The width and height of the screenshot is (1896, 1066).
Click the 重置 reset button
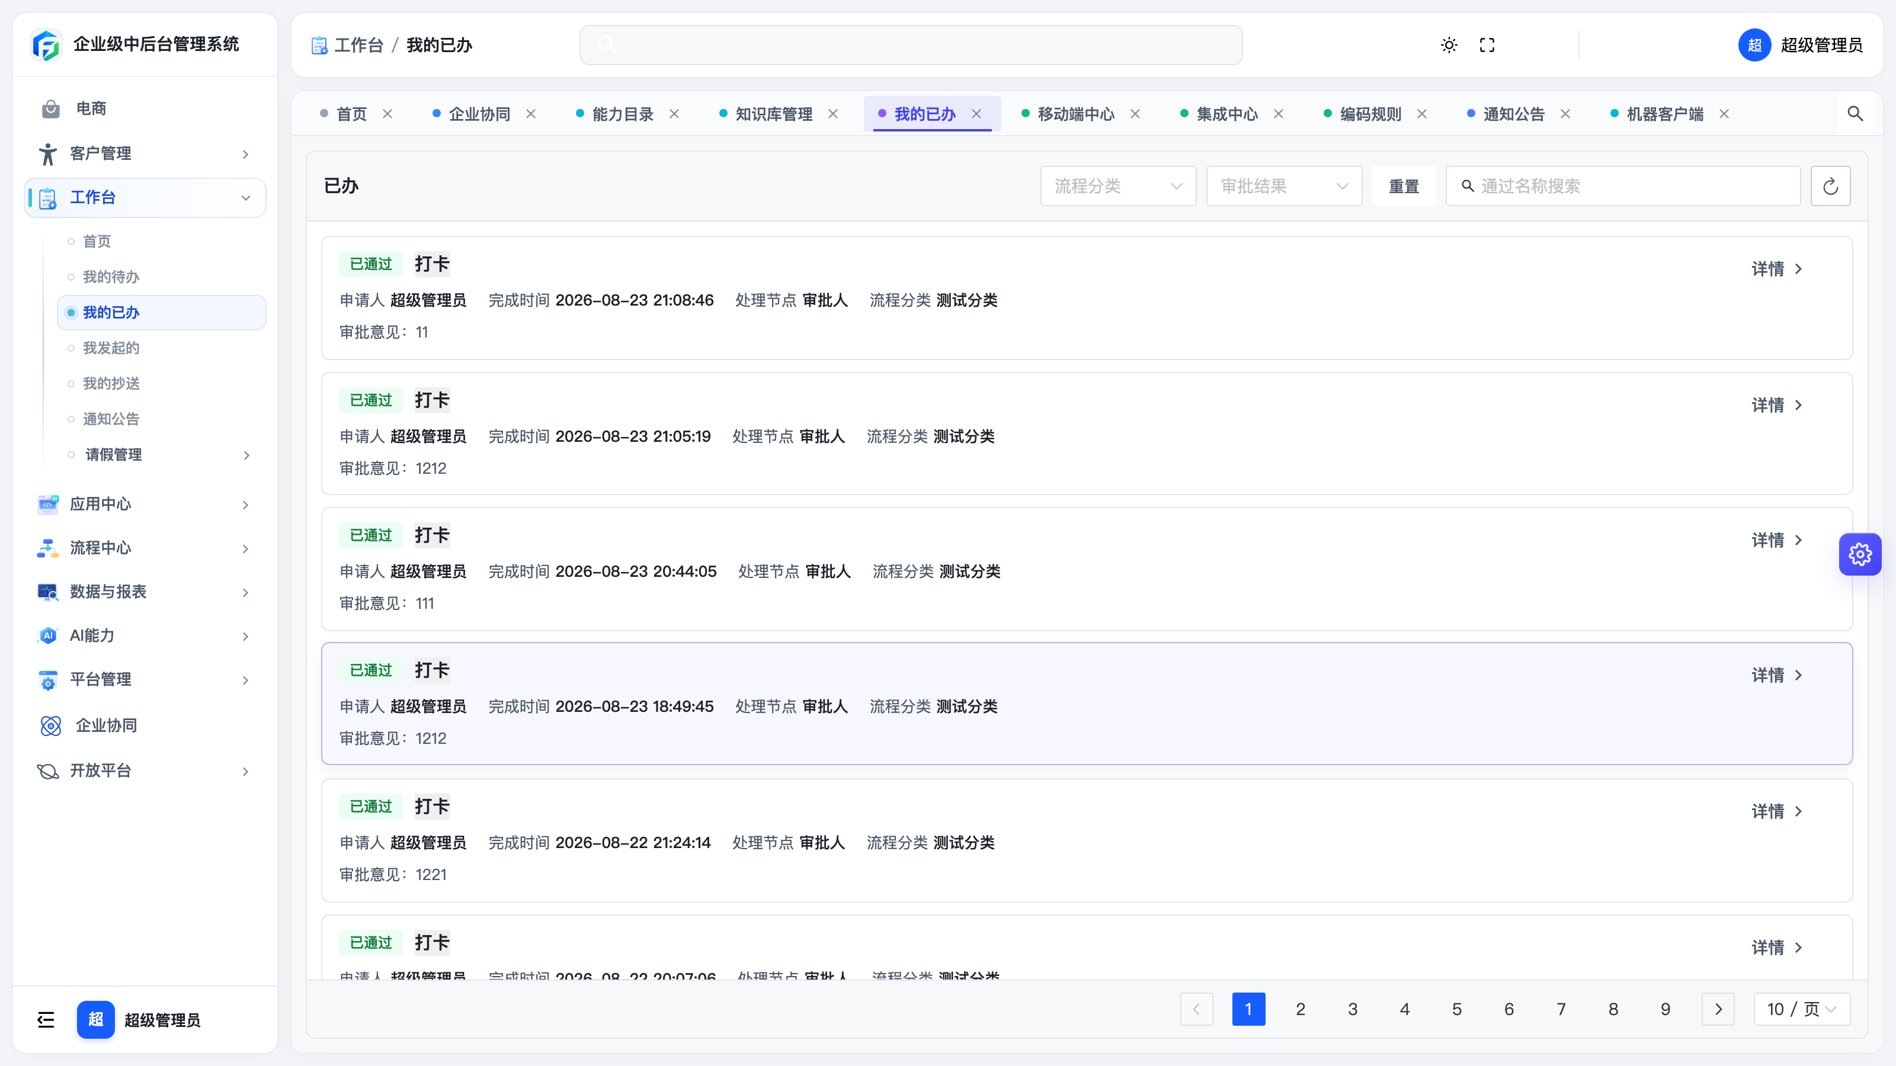[x=1404, y=186]
